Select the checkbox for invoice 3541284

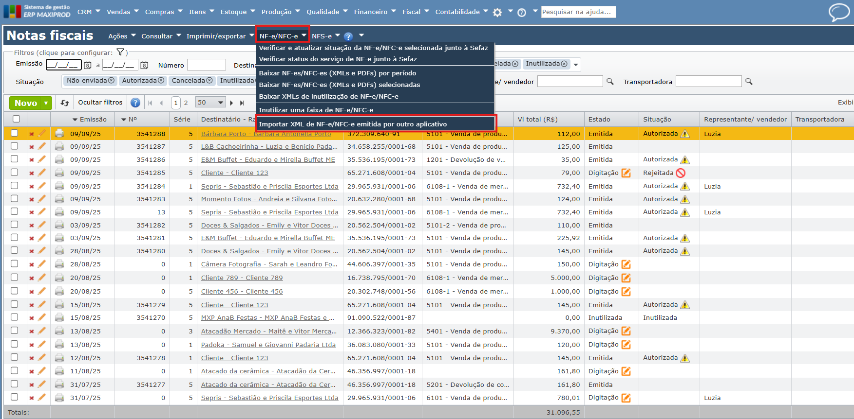(15, 186)
